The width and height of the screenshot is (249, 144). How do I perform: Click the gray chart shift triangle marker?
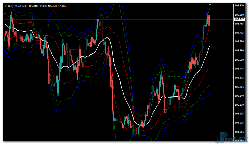point(210,4)
